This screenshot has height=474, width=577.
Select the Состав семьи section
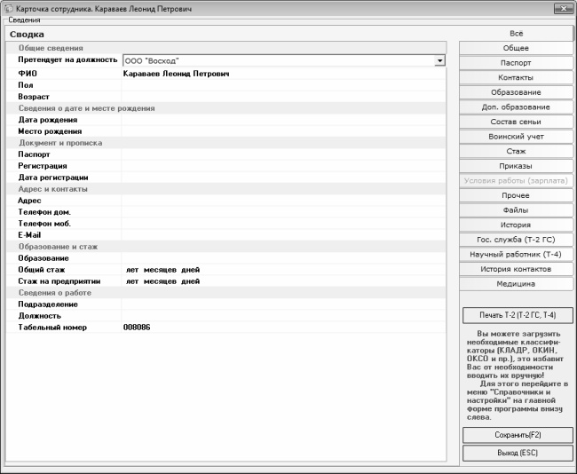coord(516,122)
